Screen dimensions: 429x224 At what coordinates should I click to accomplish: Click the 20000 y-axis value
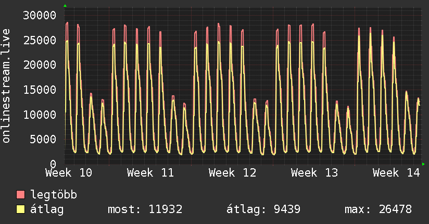tap(40, 65)
